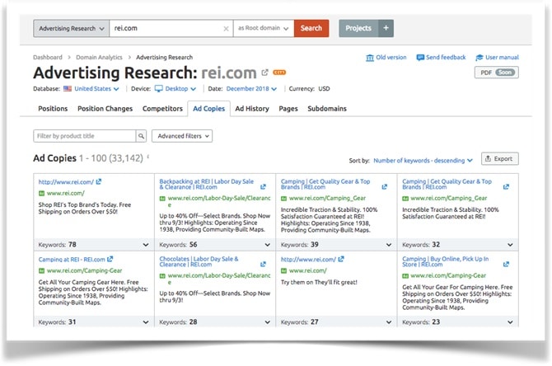552x366 pixels.
Task: Click the PDF Soon button
Action: click(x=496, y=73)
